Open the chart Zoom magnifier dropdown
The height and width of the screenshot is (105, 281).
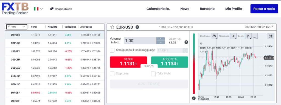point(248,36)
